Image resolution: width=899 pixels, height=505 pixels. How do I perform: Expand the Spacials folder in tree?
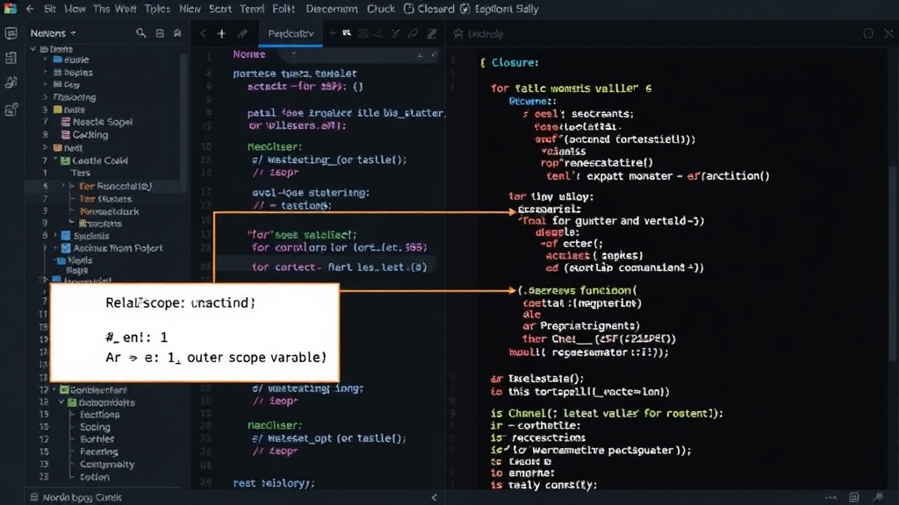(x=55, y=235)
